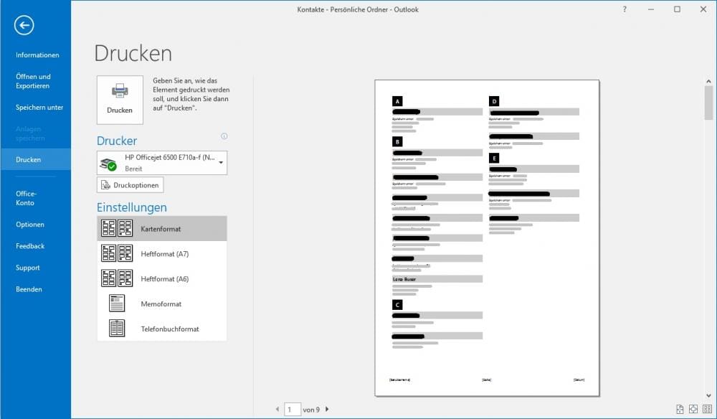Select Kartenformat print style
Image resolution: width=717 pixels, height=419 pixels.
click(x=162, y=229)
